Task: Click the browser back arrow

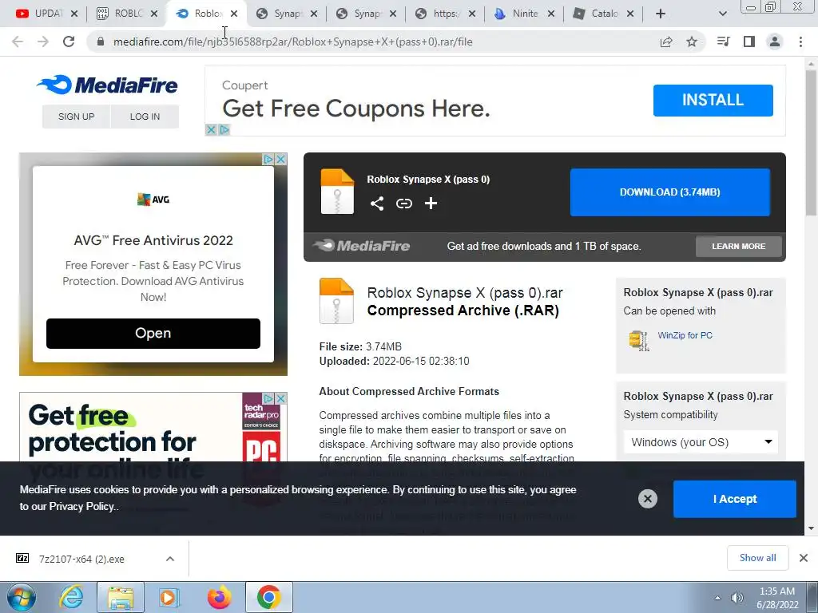Action: 18,42
